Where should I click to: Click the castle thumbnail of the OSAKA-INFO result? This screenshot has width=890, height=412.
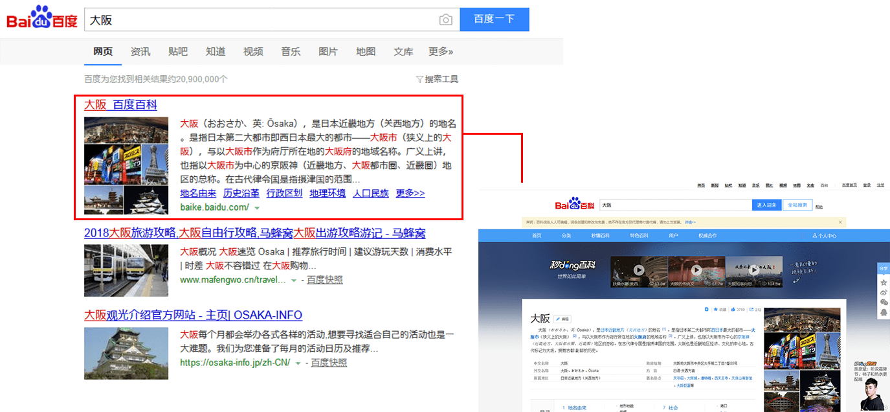[126, 353]
